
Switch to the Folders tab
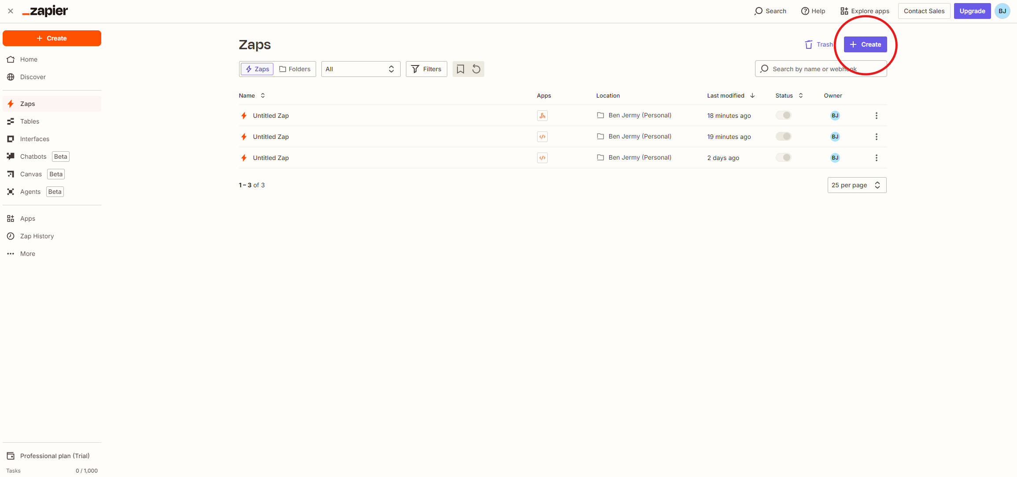tap(295, 69)
